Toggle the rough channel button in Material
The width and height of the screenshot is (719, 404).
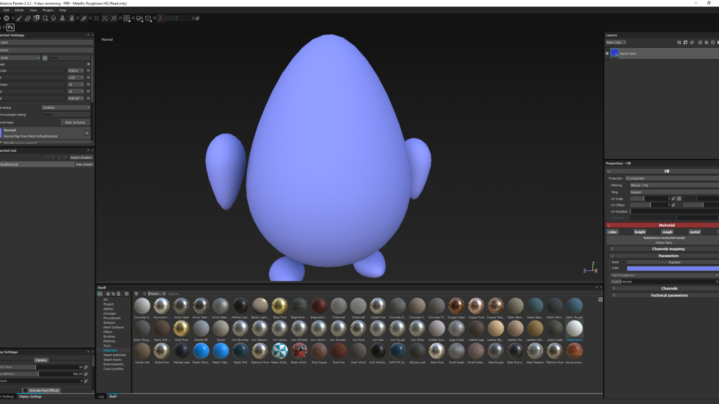click(667, 232)
